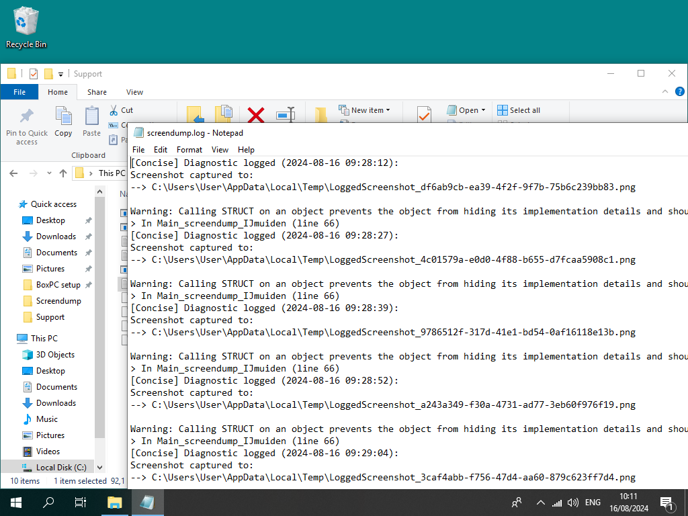Click new folder icon in Explorer title bar
This screenshot has height=516, width=688.
48,74
